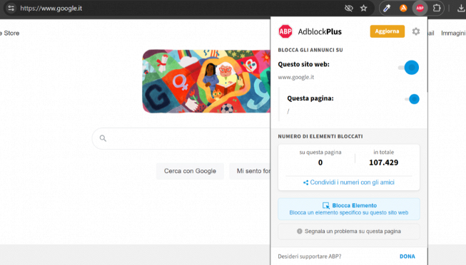This screenshot has width=466, height=265.
Task: Click the Mi sento fortunato button
Action: click(x=250, y=171)
